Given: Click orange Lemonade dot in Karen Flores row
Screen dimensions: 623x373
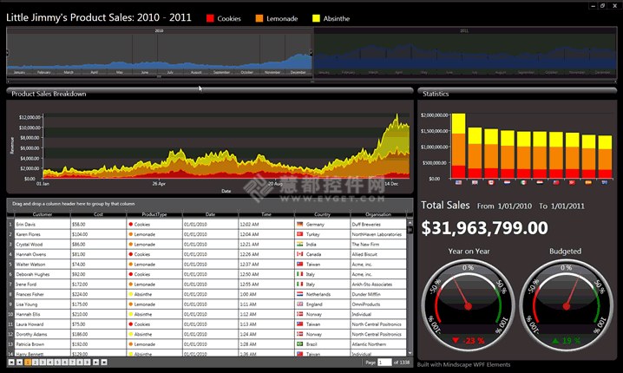Looking at the screenshot, I should pyautogui.click(x=131, y=234).
